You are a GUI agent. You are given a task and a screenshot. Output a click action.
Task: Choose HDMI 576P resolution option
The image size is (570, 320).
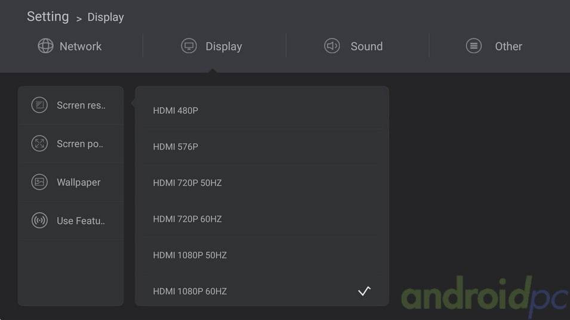pos(262,147)
